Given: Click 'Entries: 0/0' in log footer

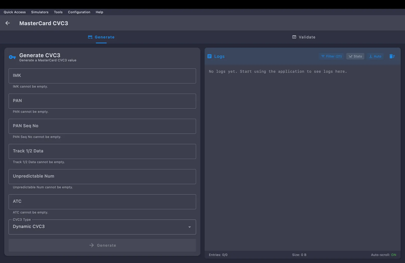Looking at the screenshot, I should (218, 255).
